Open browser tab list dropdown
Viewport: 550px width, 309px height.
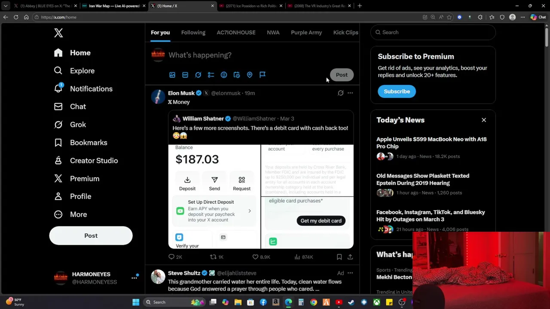[x=6, y=6]
